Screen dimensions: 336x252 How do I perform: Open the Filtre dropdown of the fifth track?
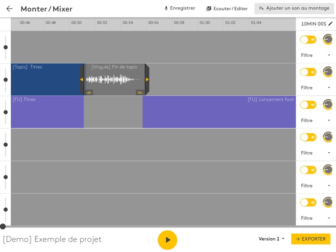tap(316, 186)
